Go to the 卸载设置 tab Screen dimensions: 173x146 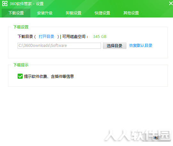coord(74,13)
